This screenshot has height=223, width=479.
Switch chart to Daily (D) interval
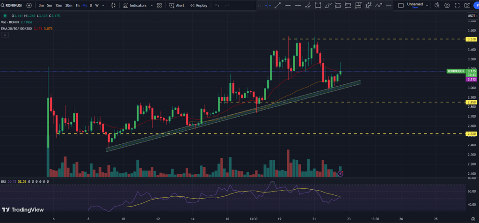pos(91,5)
